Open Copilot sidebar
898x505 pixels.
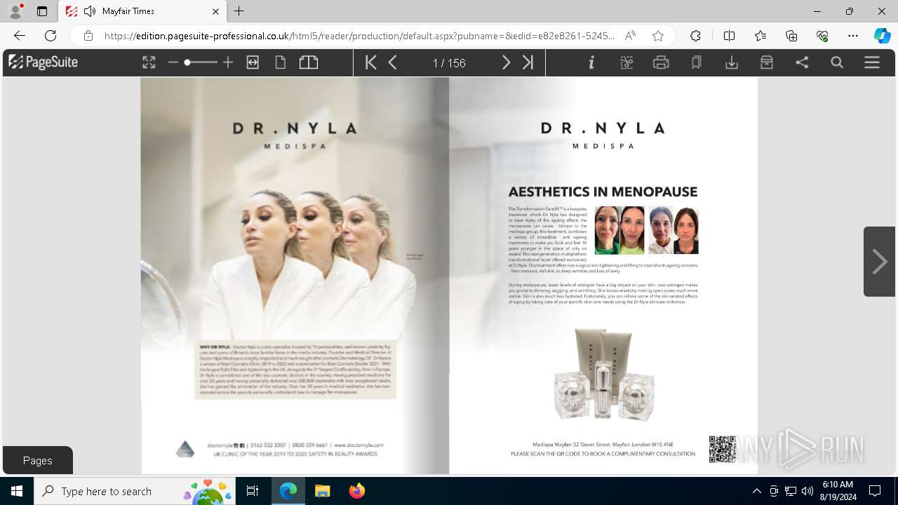click(882, 36)
